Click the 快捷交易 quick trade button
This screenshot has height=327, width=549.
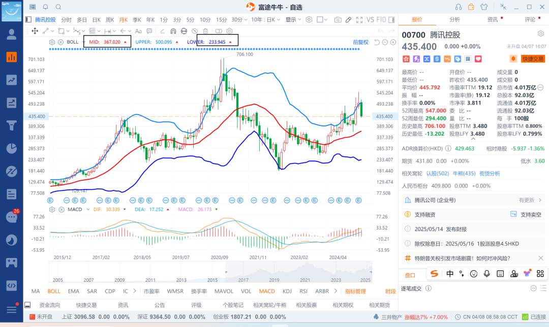pyautogui.click(x=533, y=59)
